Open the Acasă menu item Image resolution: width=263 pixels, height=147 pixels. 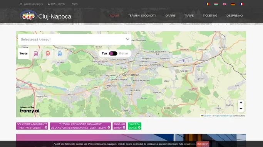114,16
